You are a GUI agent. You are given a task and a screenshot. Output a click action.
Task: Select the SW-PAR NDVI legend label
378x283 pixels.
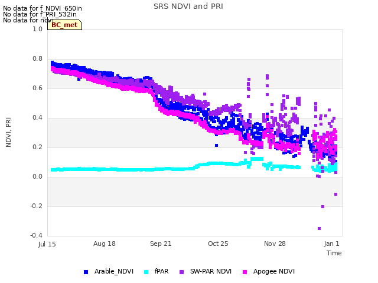tap(211, 271)
